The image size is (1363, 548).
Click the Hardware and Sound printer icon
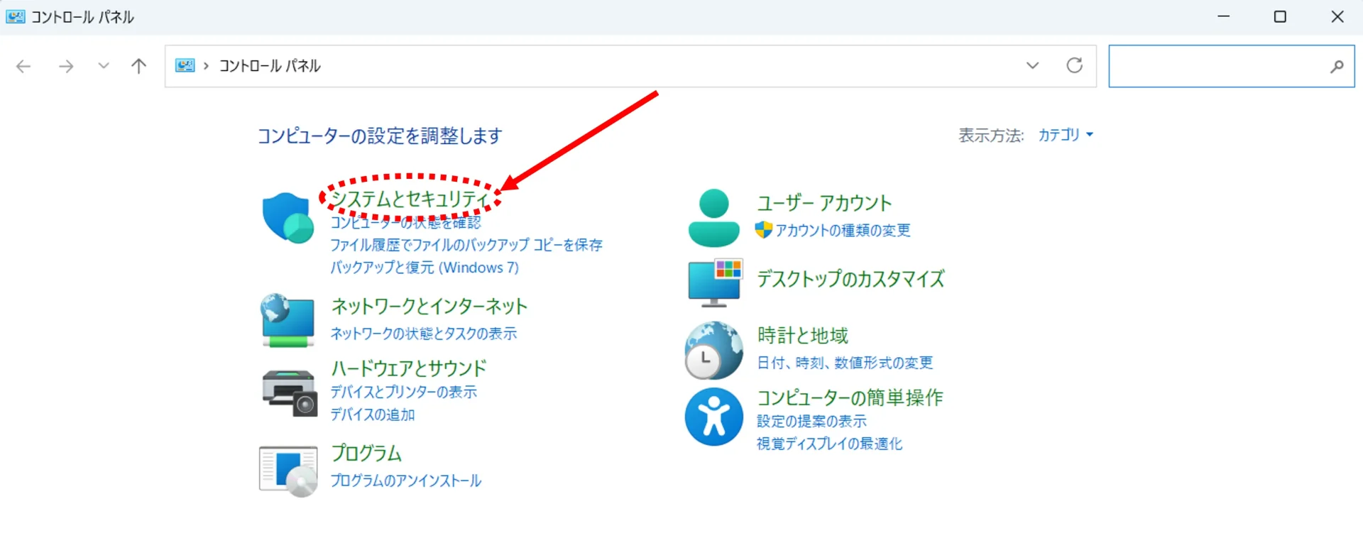[289, 393]
